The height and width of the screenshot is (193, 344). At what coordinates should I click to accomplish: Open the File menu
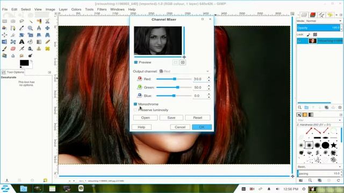pyautogui.click(x=5, y=10)
